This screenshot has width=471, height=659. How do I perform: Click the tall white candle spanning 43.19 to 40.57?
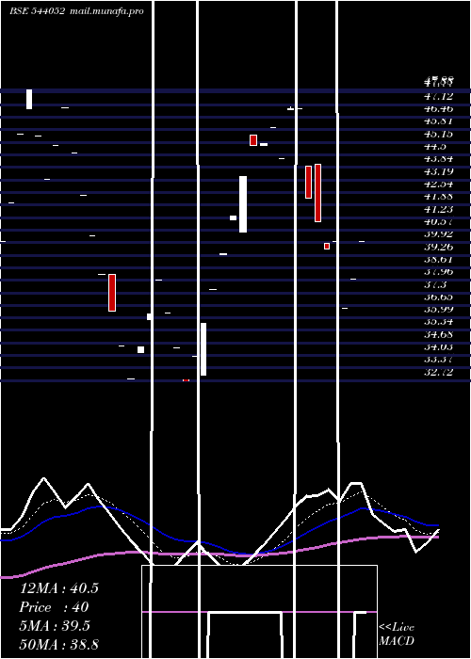tap(243, 204)
